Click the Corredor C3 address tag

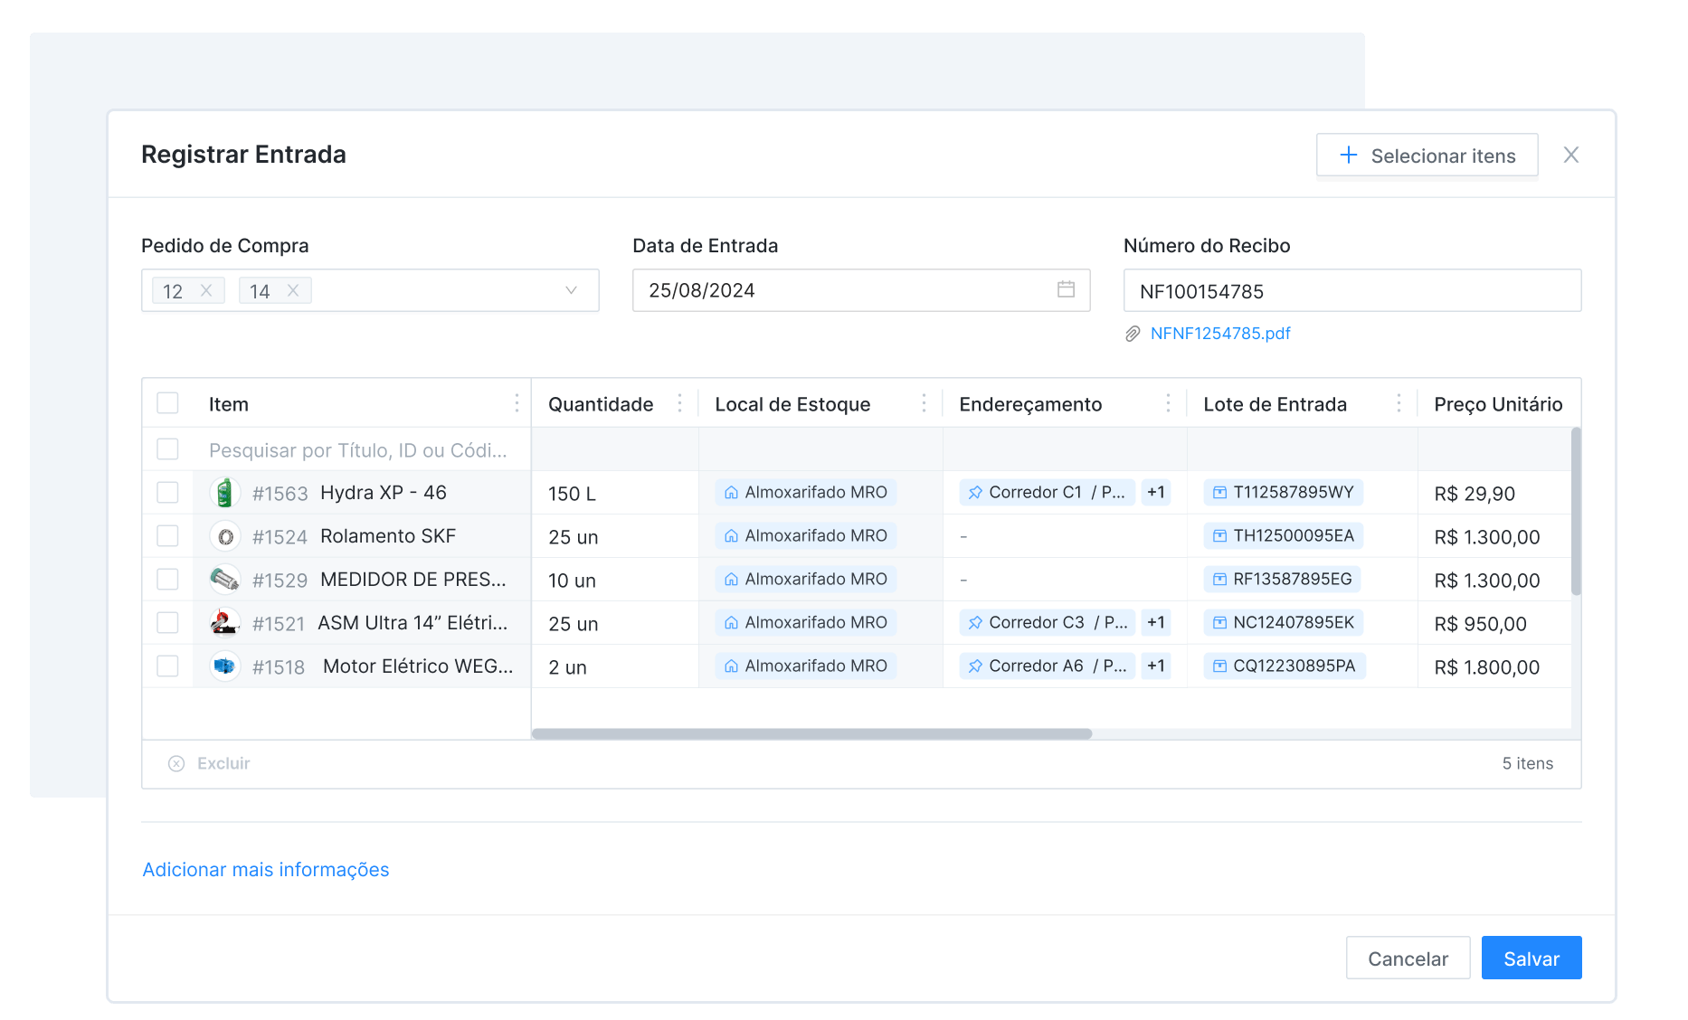(1046, 622)
